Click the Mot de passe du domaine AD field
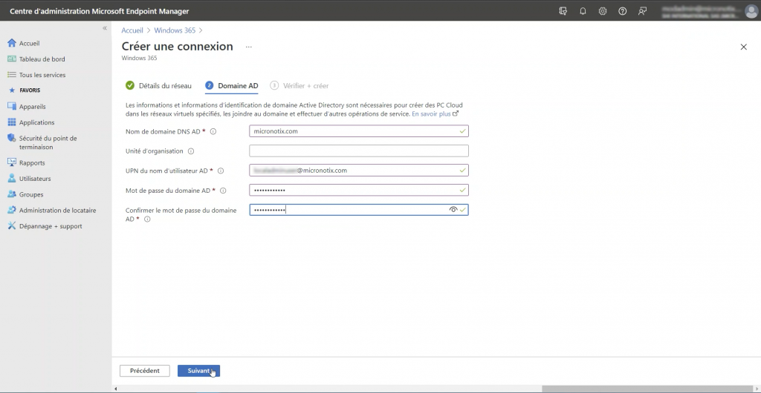The image size is (761, 393). (x=359, y=191)
